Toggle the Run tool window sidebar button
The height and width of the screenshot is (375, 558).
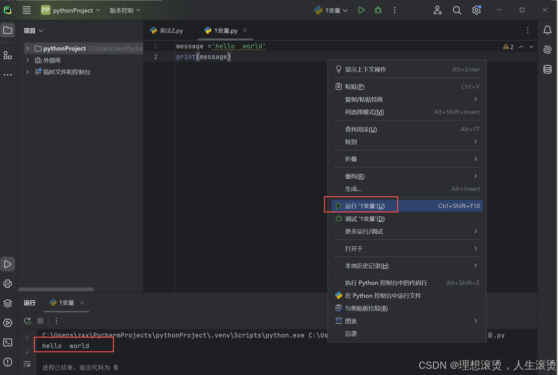point(8,264)
